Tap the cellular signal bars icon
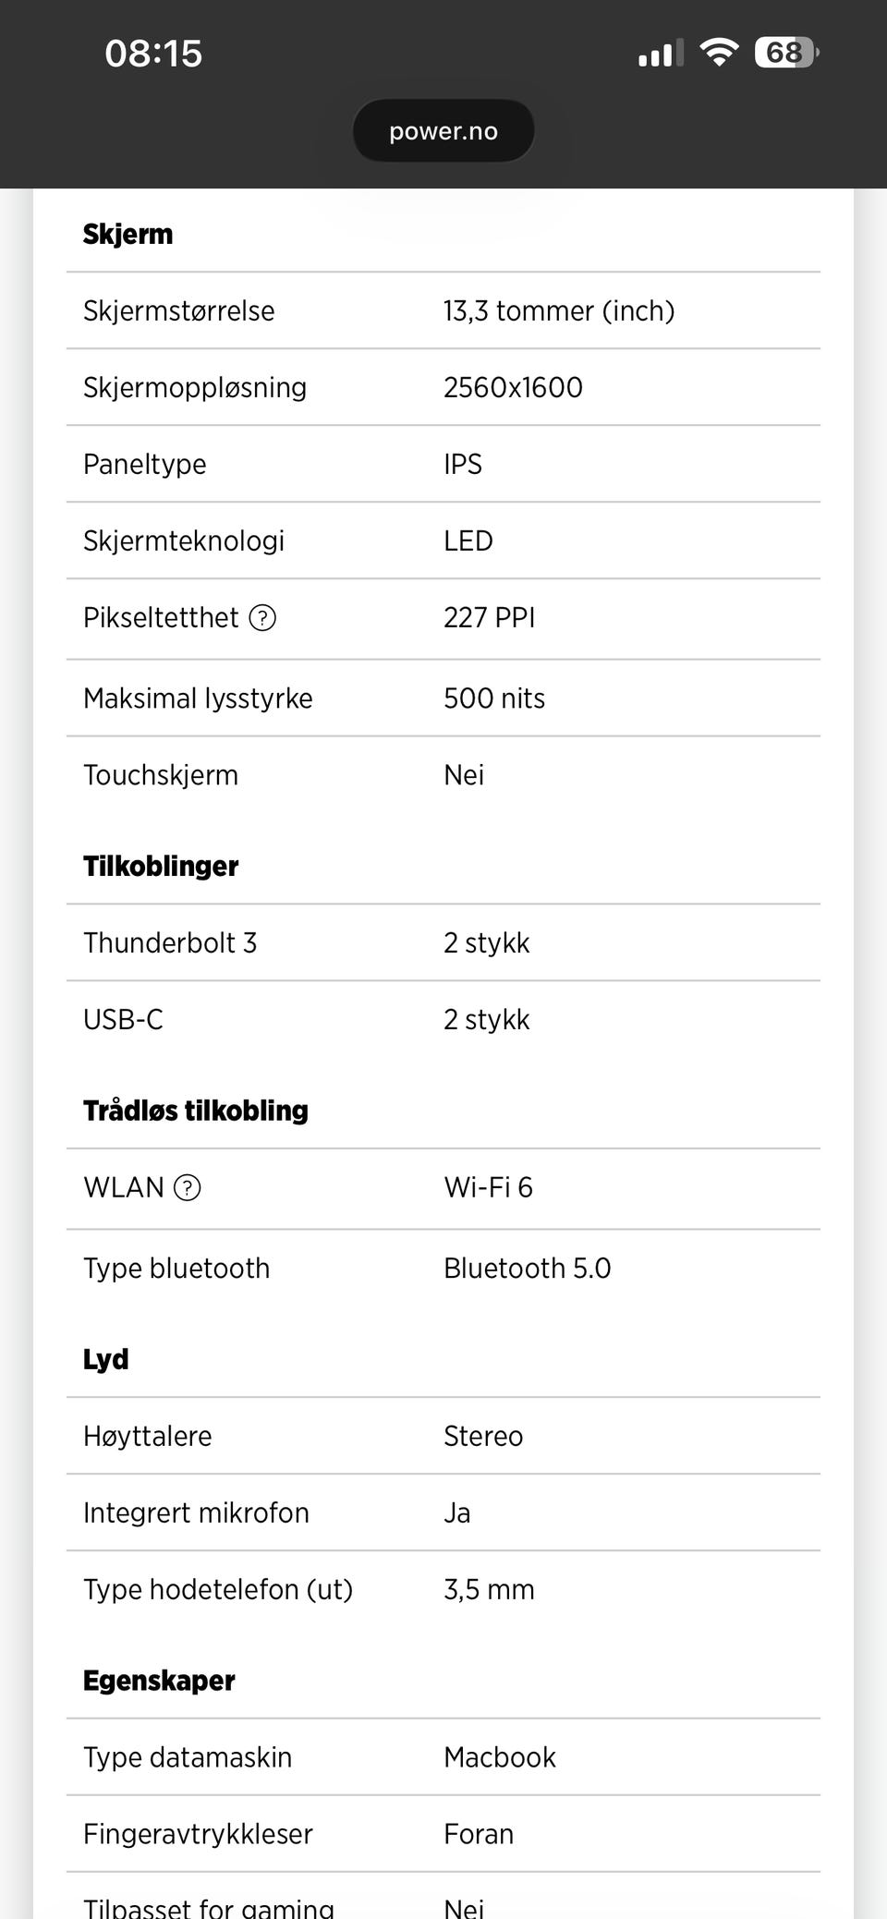 [661, 54]
